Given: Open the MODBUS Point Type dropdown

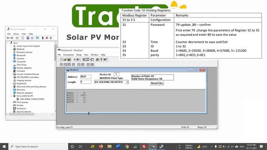Looking at the screenshot, I should [127, 82].
